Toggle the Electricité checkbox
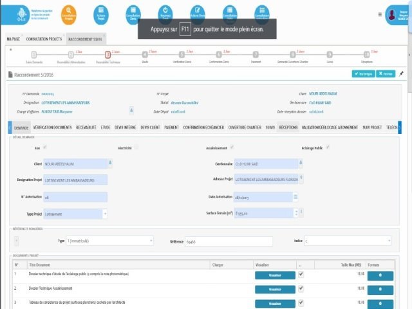This screenshot has width=412, height=309. 136,147
